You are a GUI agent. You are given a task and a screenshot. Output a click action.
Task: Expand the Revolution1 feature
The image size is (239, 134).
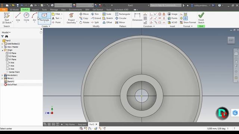[2, 75]
